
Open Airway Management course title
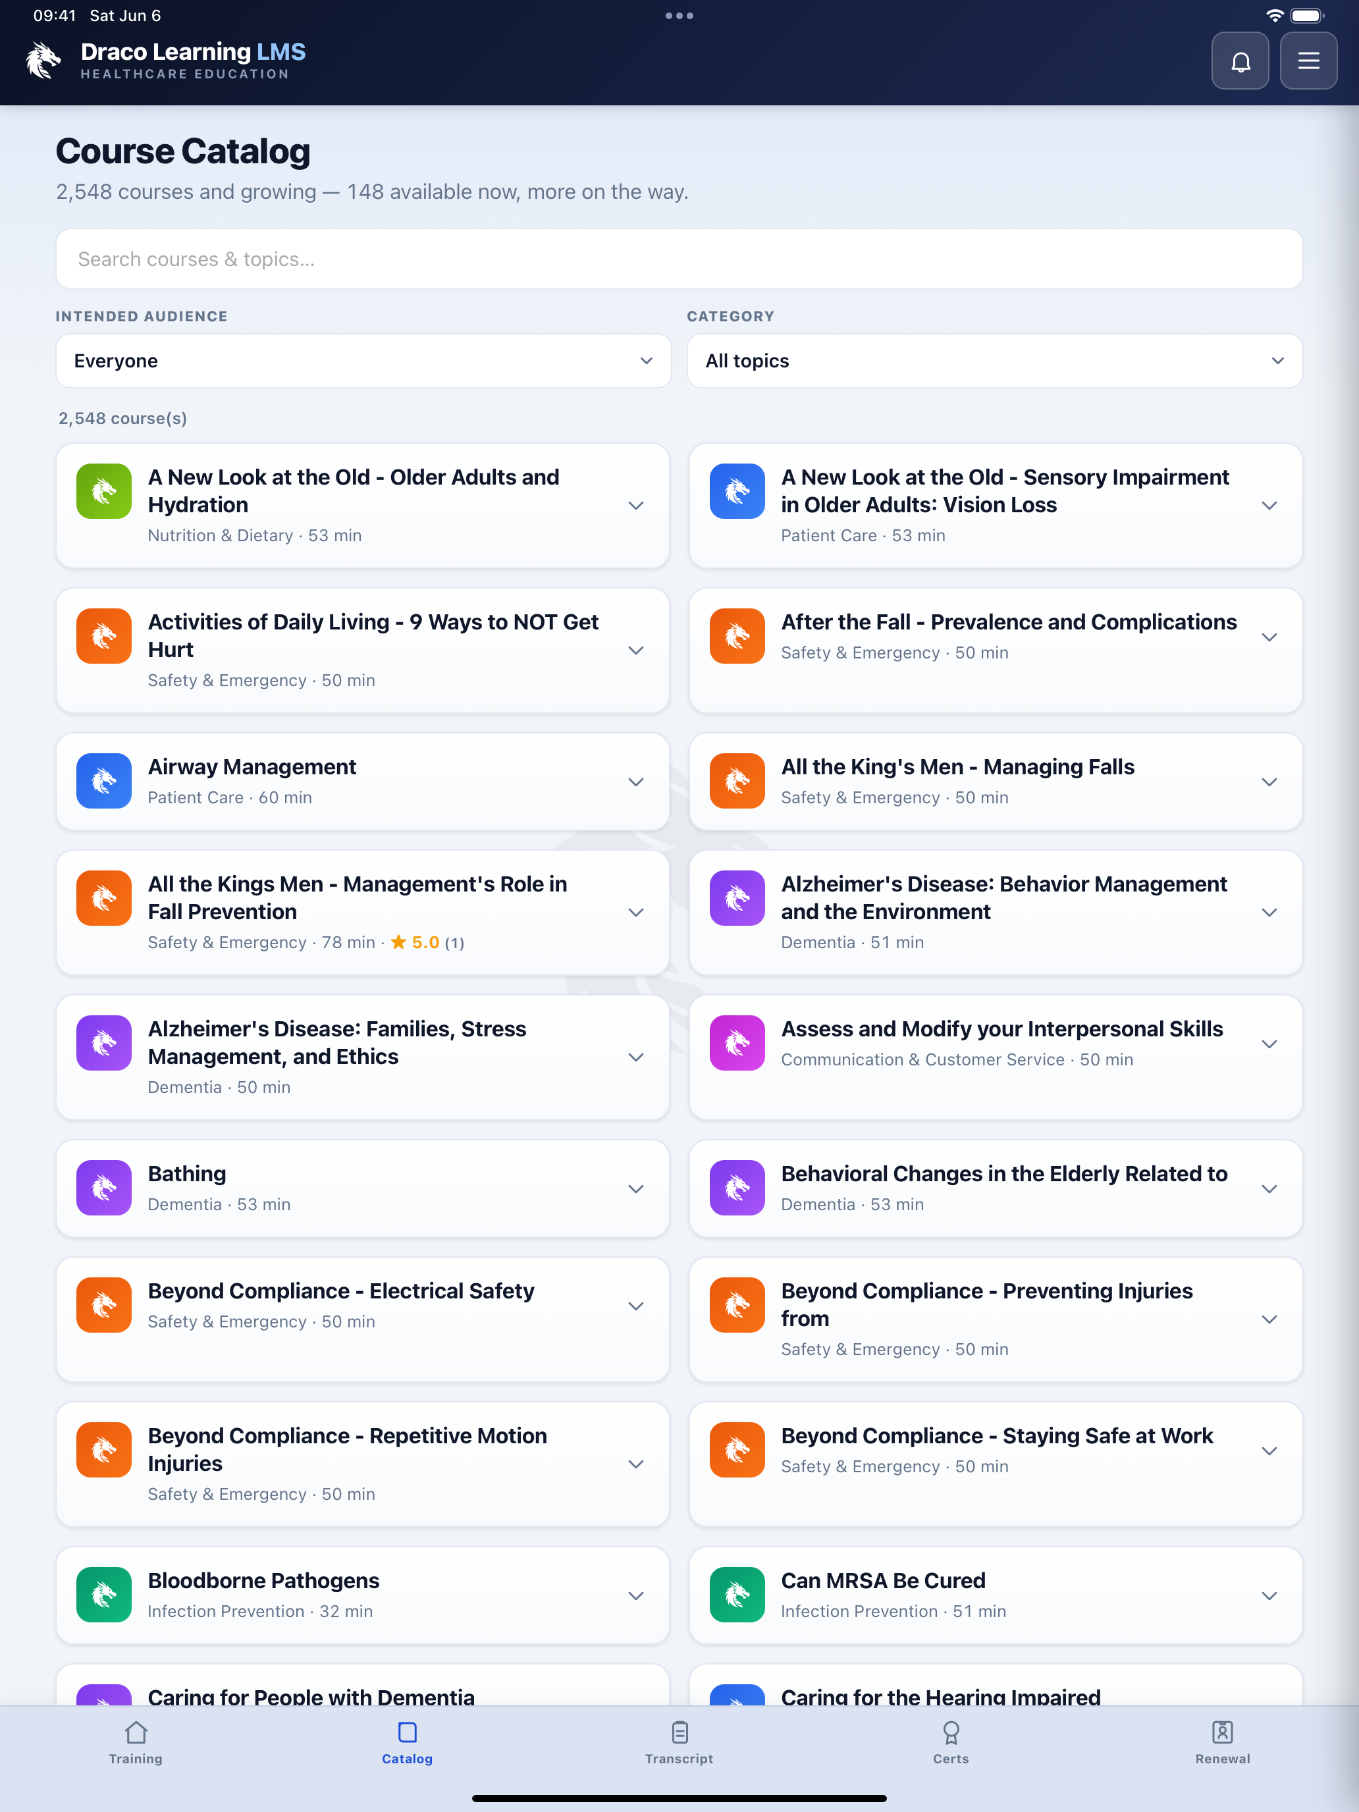tap(252, 768)
